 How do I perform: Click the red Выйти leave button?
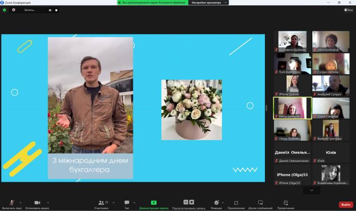coord(345,204)
